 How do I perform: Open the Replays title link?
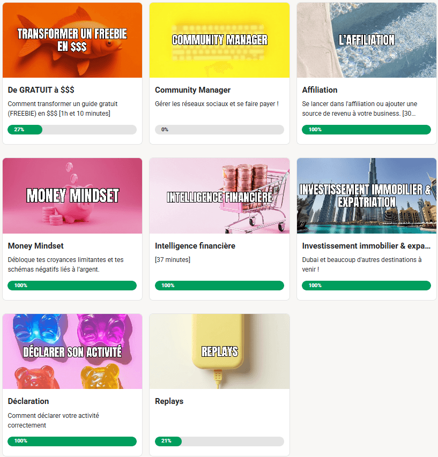pyautogui.click(x=169, y=401)
